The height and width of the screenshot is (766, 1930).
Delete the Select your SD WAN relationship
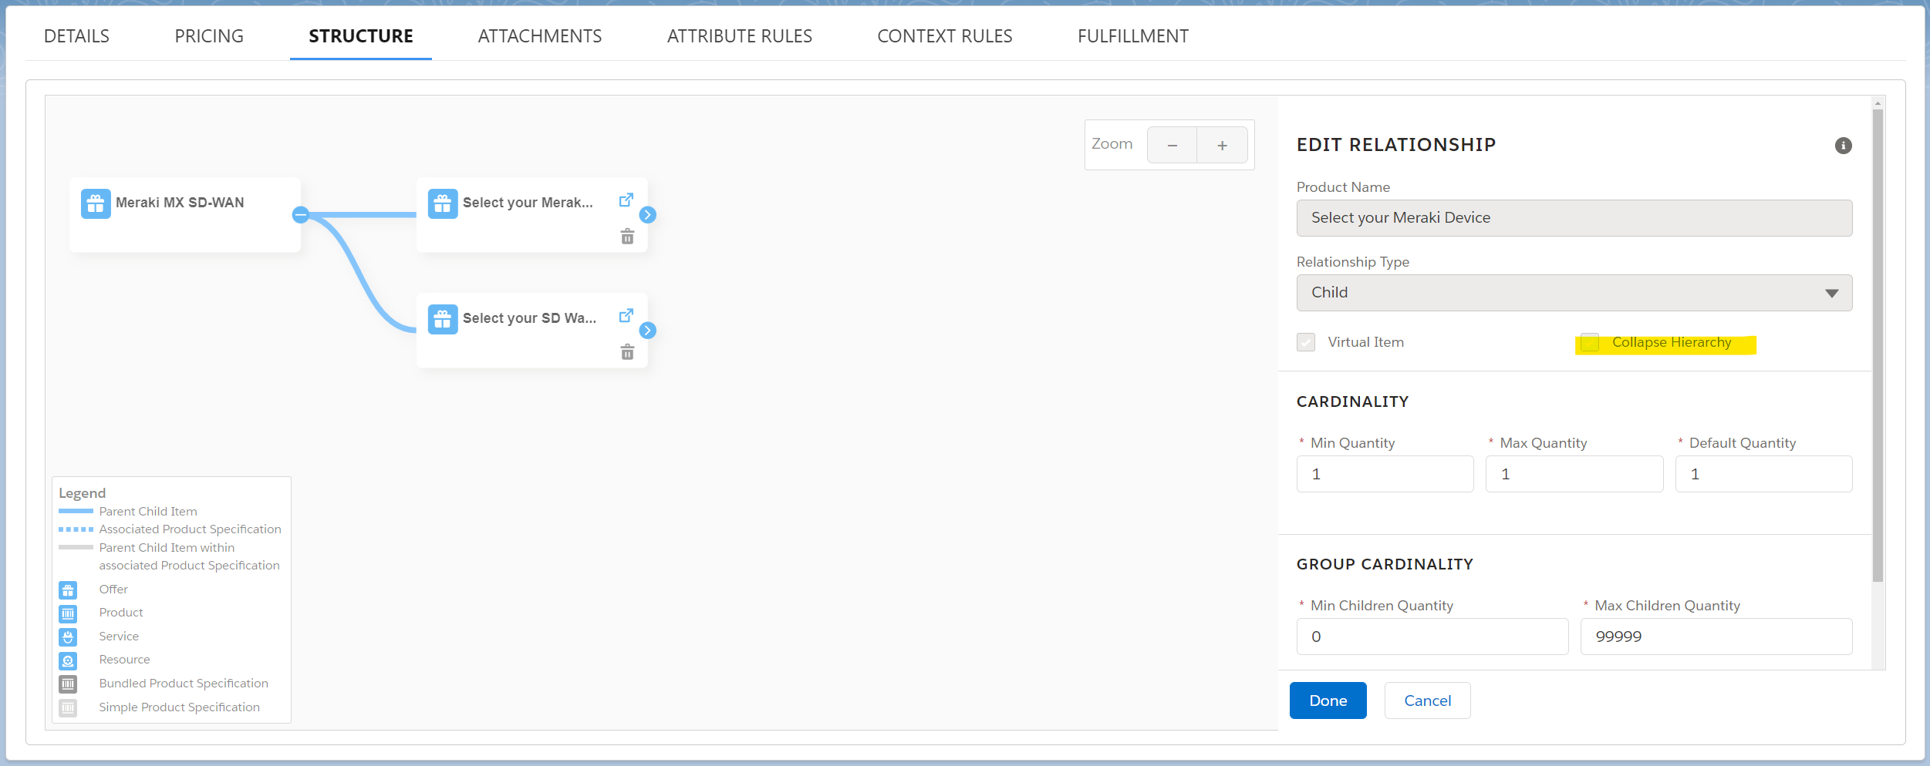[x=627, y=352]
